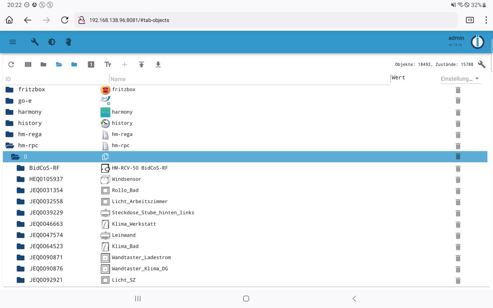Viewport: 493px width, 308px height.
Task: Refresh the objects tree
Action: [x=11, y=64]
